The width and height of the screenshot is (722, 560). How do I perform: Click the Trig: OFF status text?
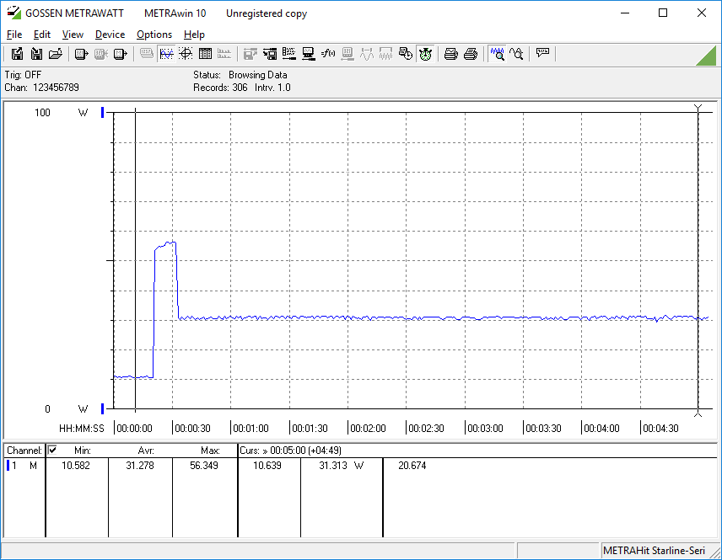click(23, 74)
